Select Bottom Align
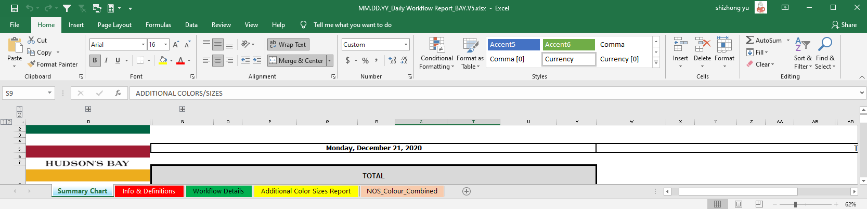This screenshot has height=209, width=867. 229,45
